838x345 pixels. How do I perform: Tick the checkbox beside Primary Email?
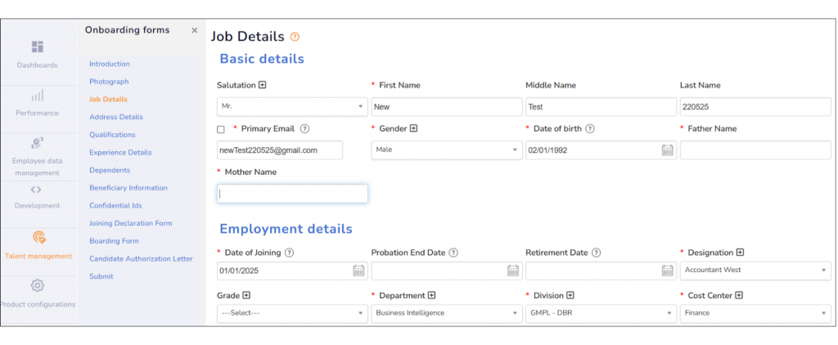point(221,129)
